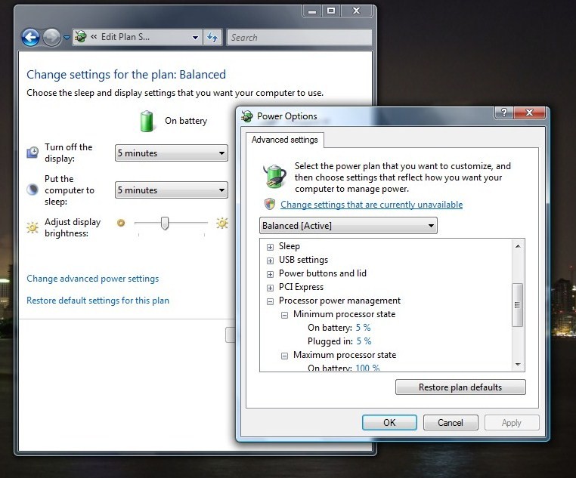This screenshot has height=478, width=576.
Task: Click Restore plan defaults button
Action: tap(460, 387)
